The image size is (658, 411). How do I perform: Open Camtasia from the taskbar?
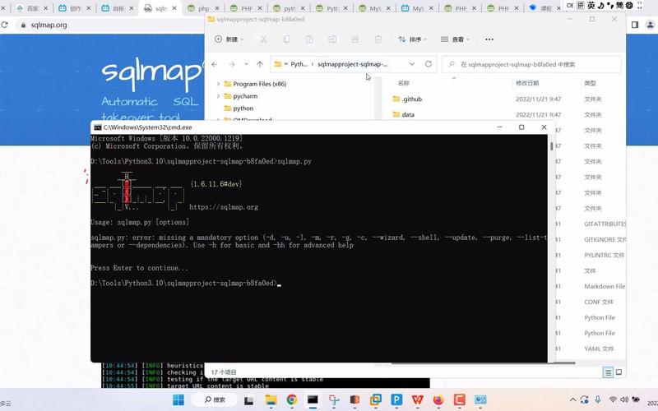tap(460, 399)
